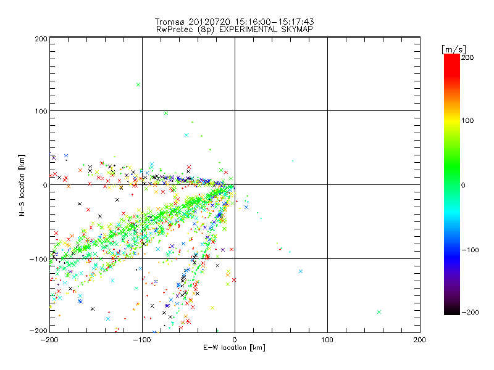Image resolution: width=494 pixels, height=370 pixels.
Task: Click the x-axis tick label '-100'
Action: [x=142, y=340]
